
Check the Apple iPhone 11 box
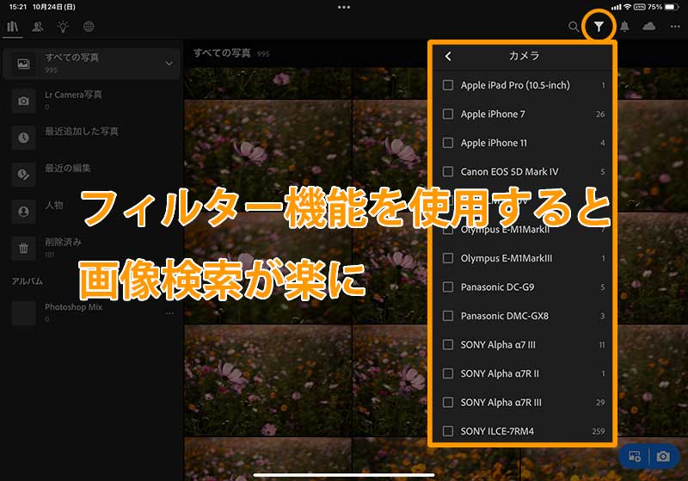(448, 143)
